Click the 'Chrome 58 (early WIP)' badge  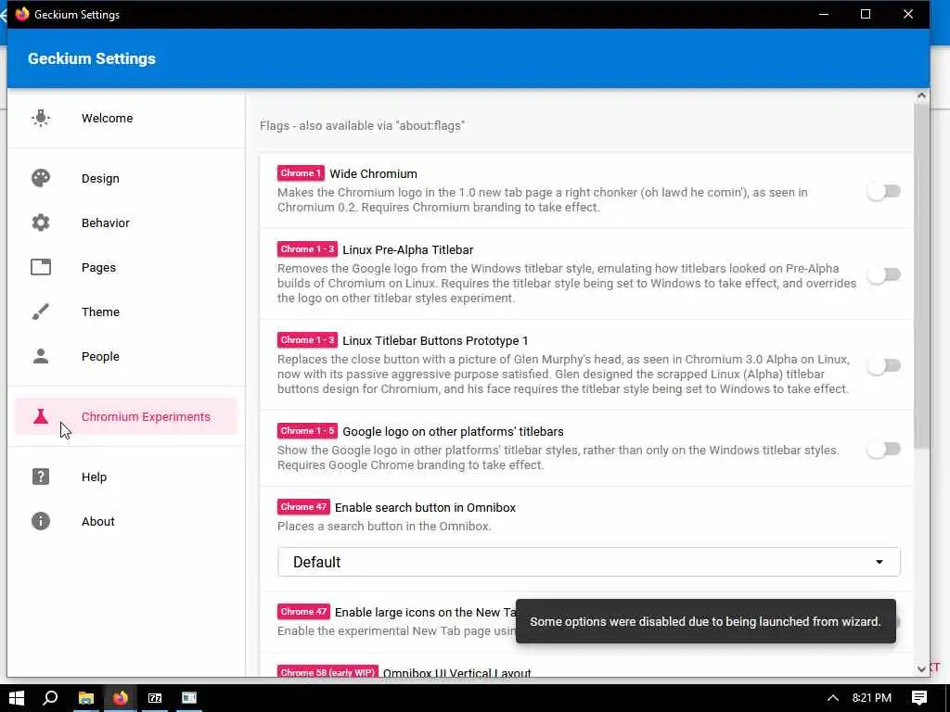[327, 672]
